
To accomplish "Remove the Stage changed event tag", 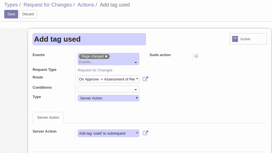I will [106, 56].
